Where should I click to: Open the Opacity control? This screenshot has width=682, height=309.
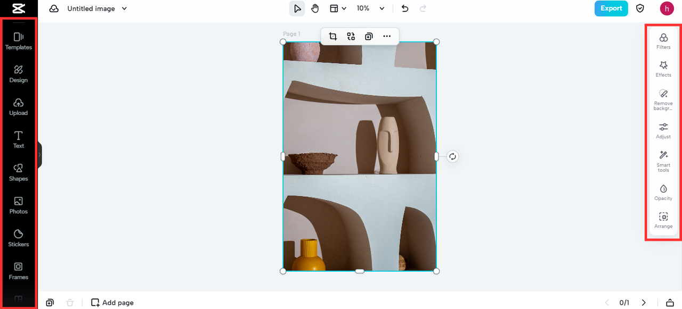coord(663,192)
